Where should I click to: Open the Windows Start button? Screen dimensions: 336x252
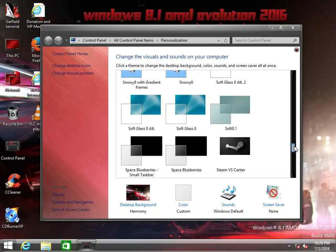(x=8, y=245)
